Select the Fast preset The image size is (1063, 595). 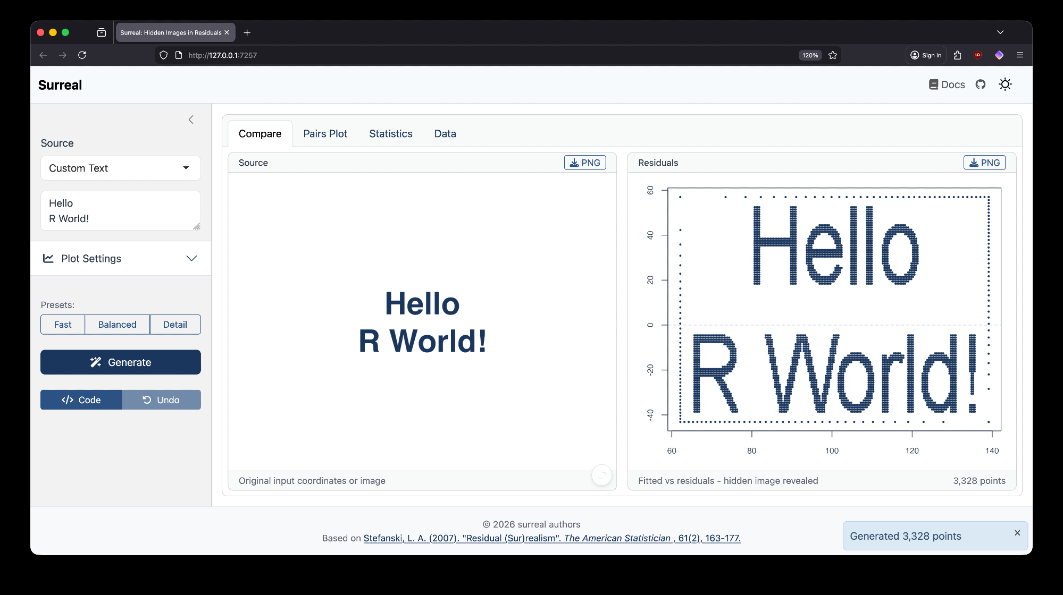pos(63,325)
